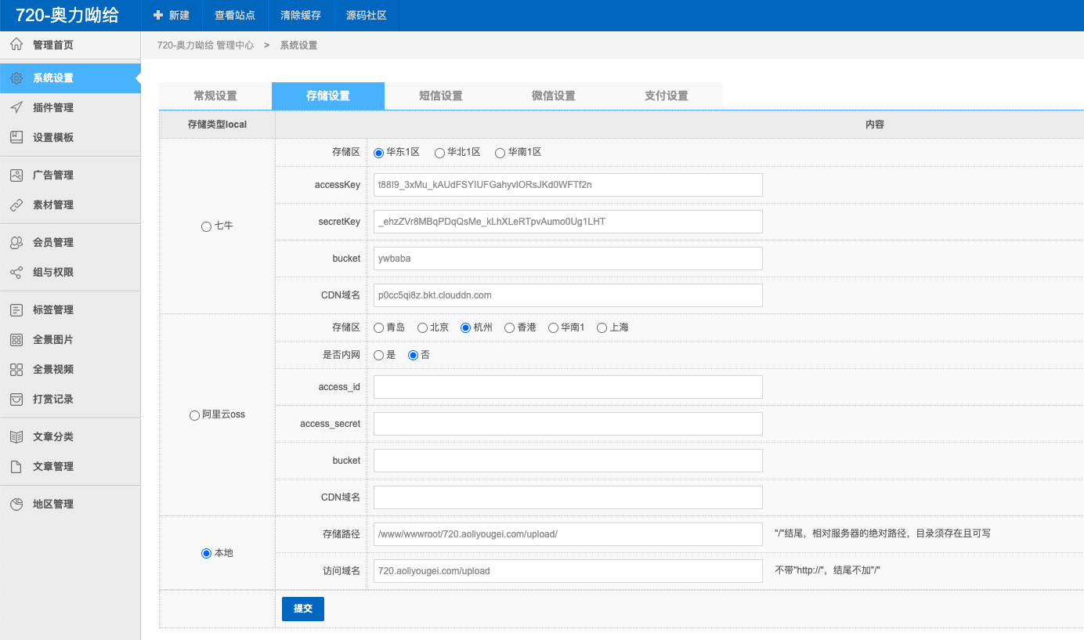
Task: Focus the 七牛 bucket field containing ywbaba
Action: pyautogui.click(x=568, y=259)
